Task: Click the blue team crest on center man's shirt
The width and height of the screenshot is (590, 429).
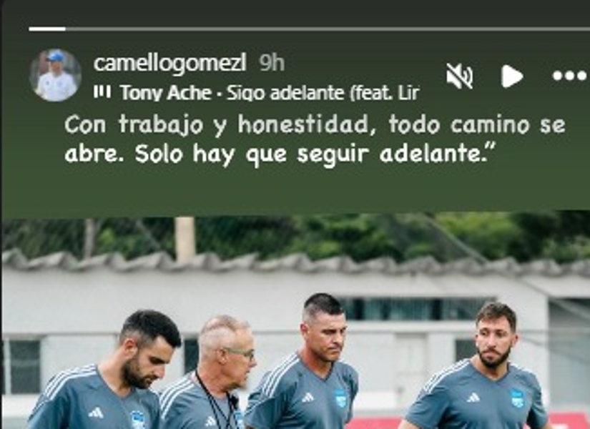Action: point(340,398)
